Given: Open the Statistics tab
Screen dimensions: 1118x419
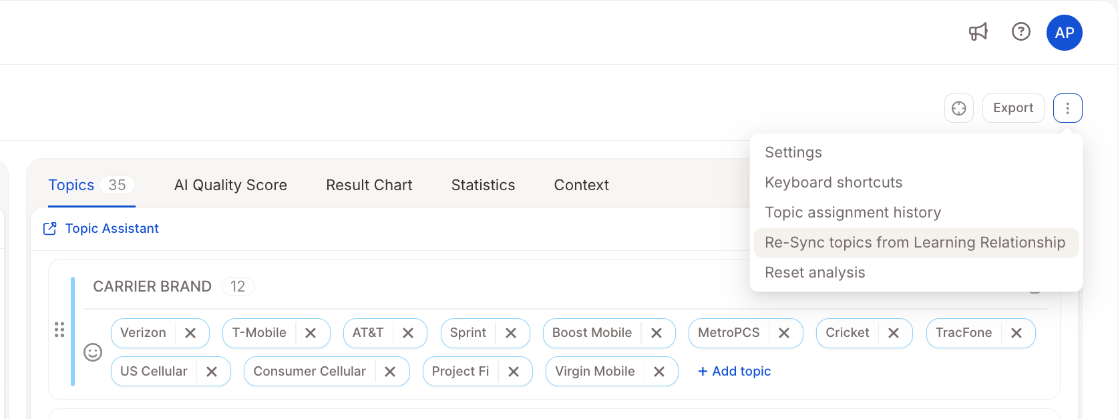Looking at the screenshot, I should [x=483, y=185].
